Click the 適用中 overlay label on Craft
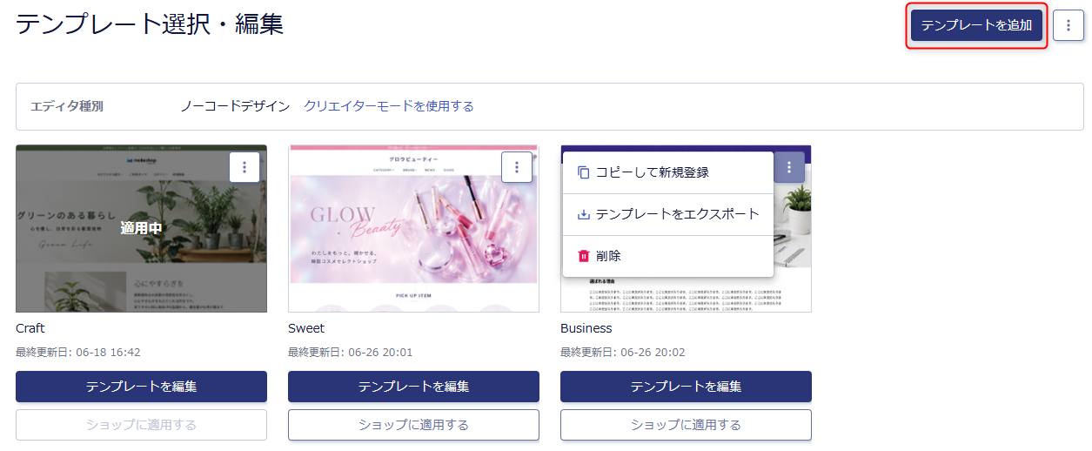Screen dimensions: 1092x451 141,228
